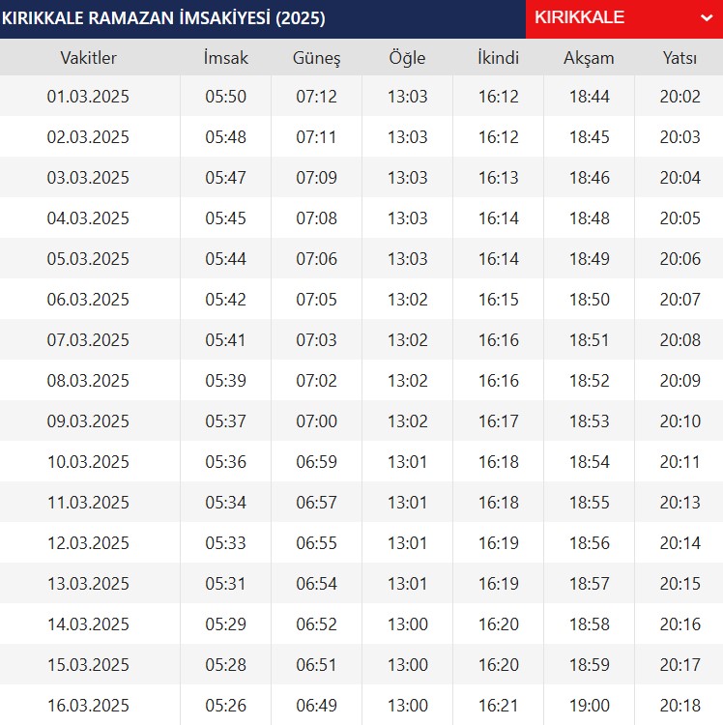Select the 10.03.2025 date cell
The image size is (723, 725).
point(88,462)
